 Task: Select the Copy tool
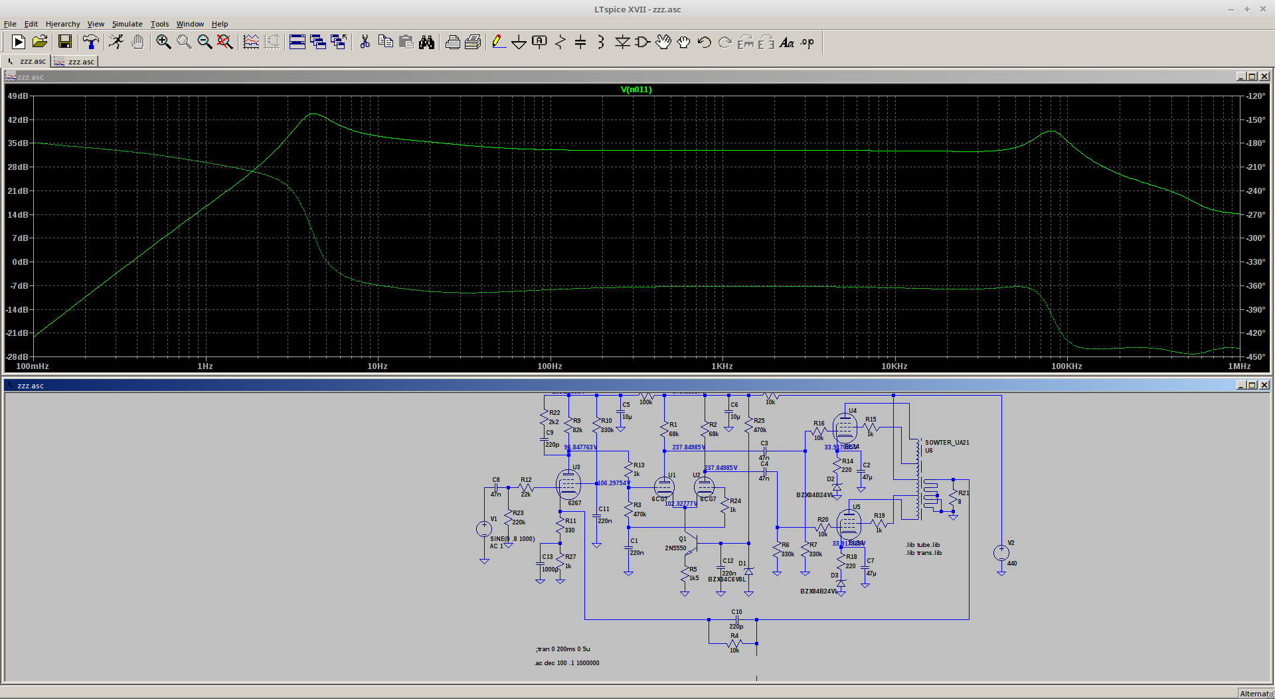tap(385, 42)
